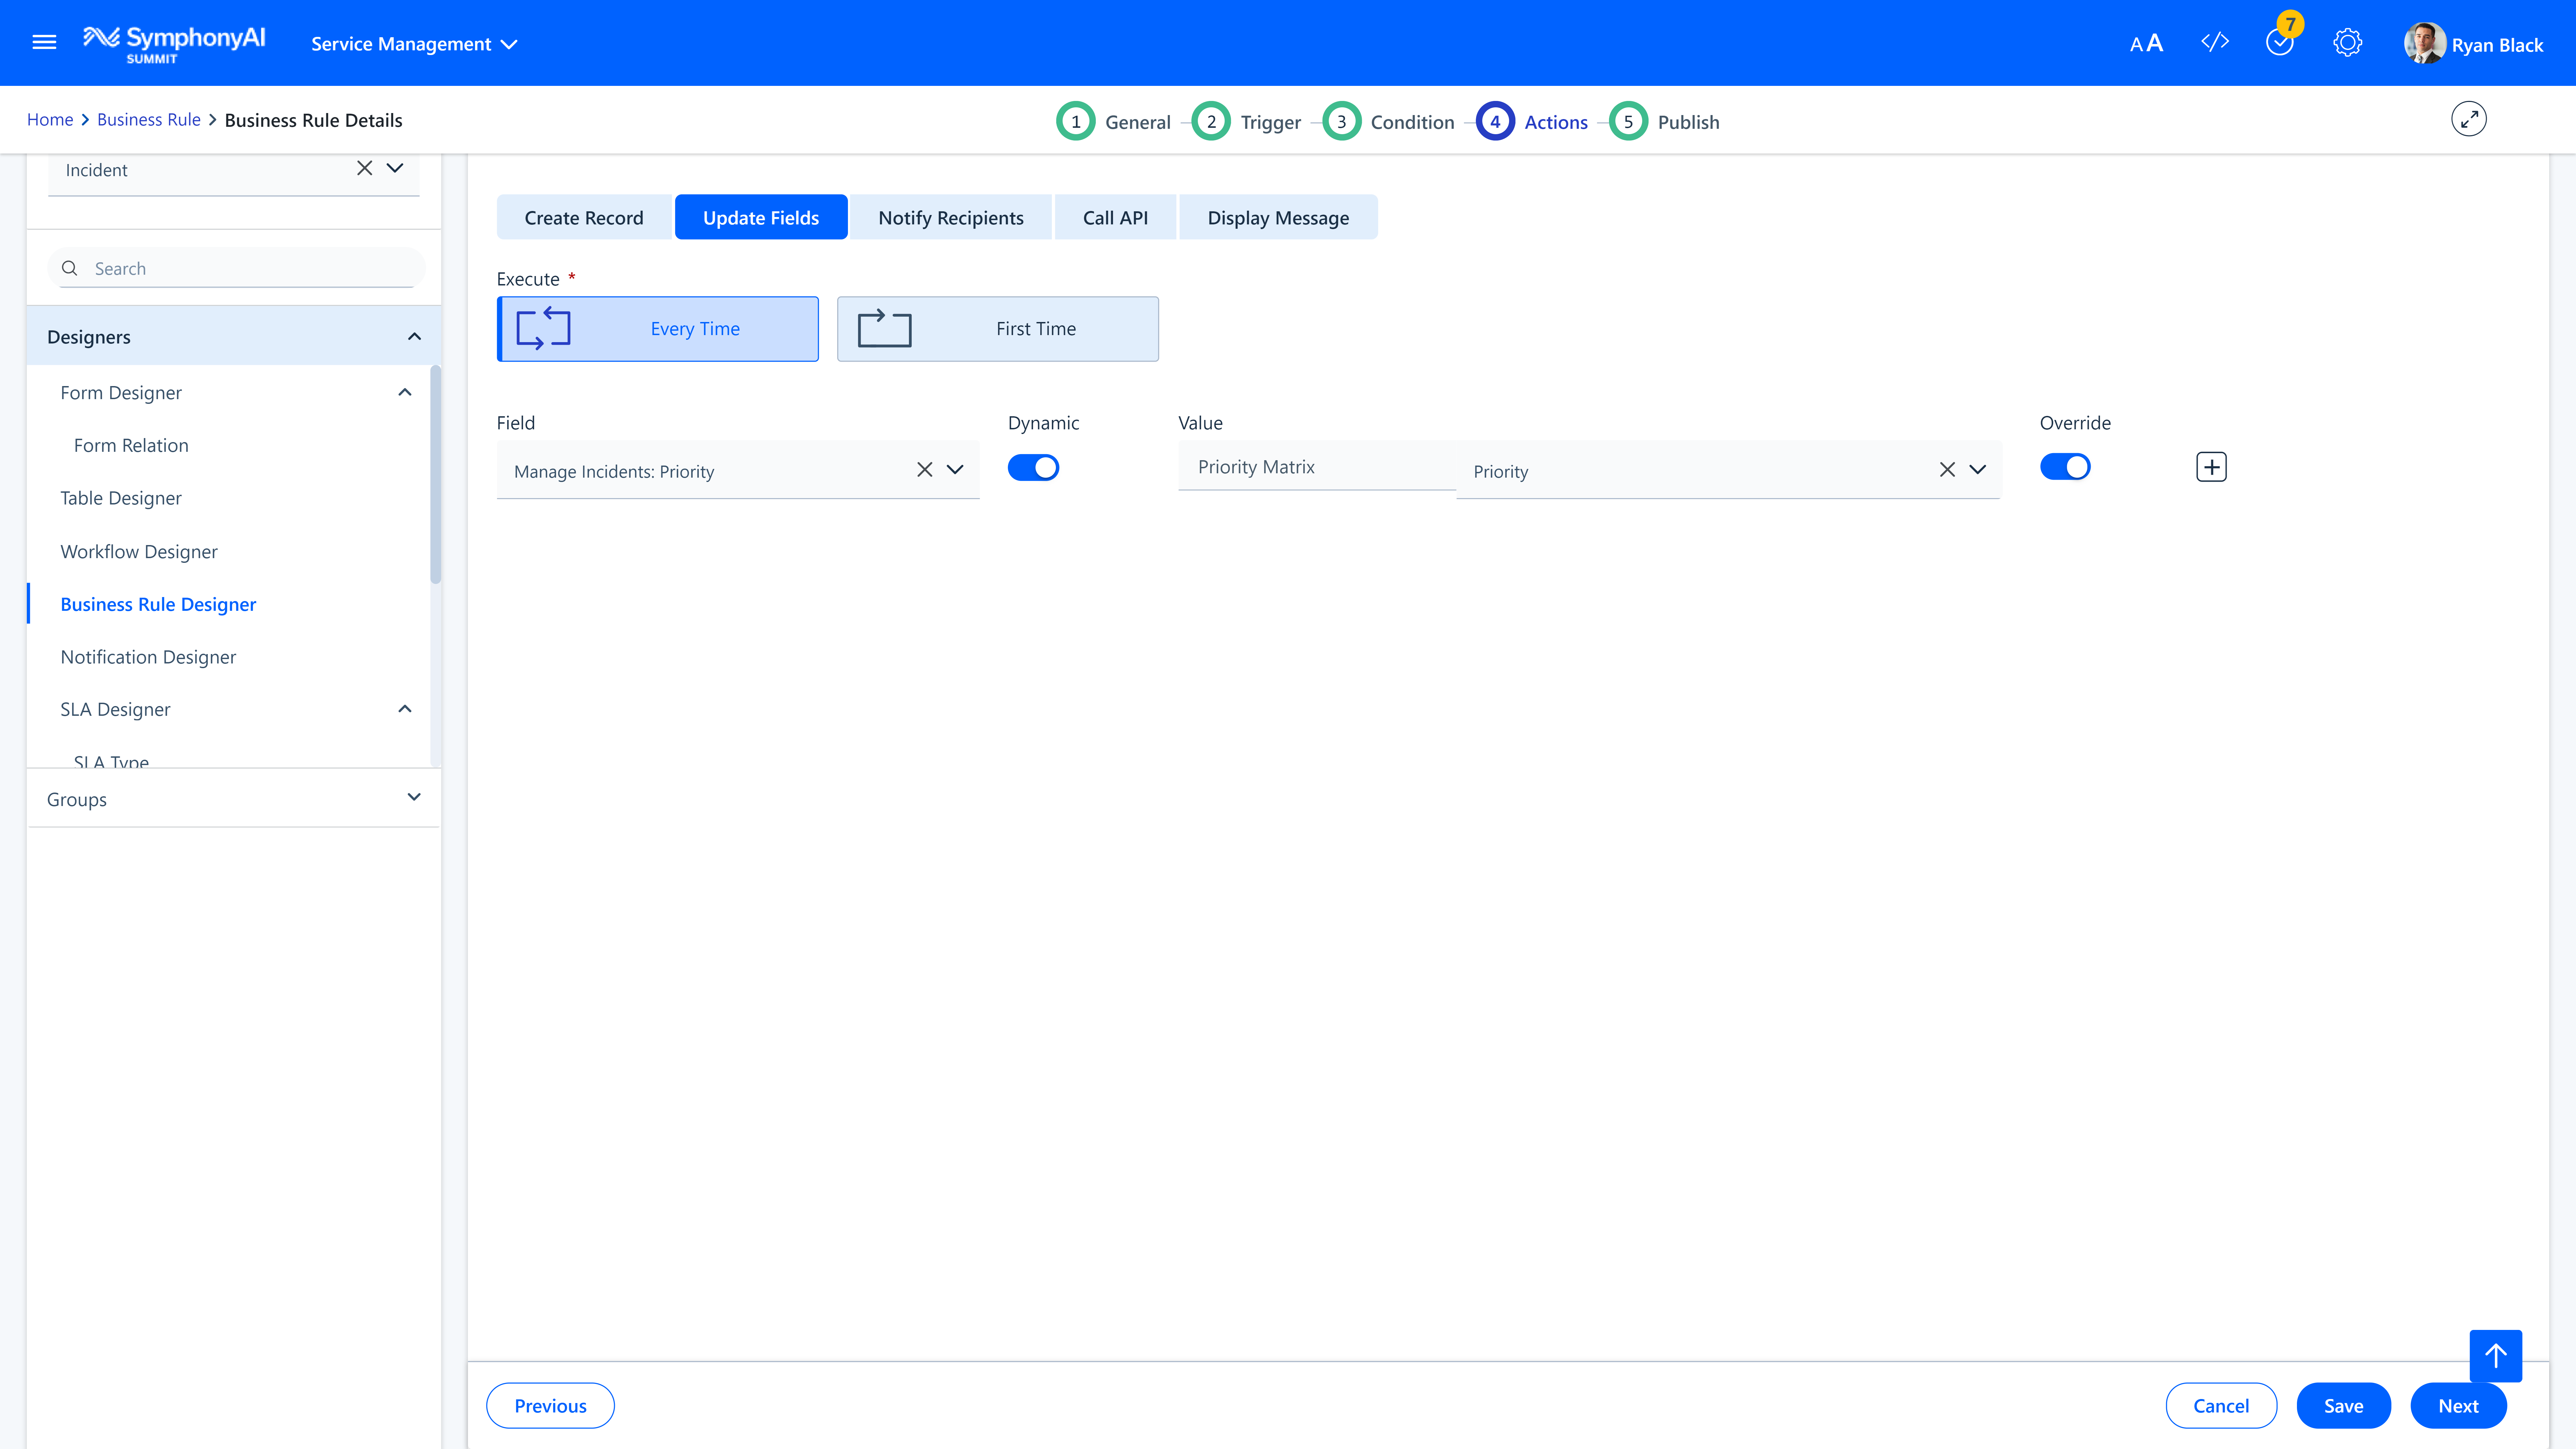Switch to the Notify Recipients tab
This screenshot has height=1449, width=2576.
pyautogui.click(x=951, y=217)
